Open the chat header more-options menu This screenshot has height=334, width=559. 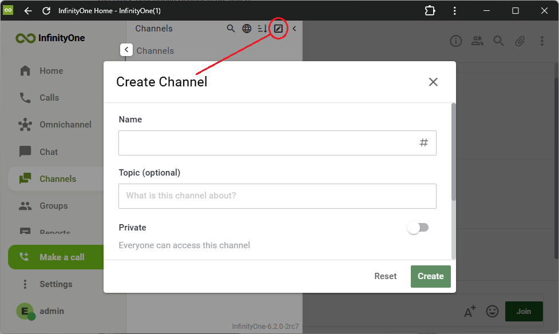pyautogui.click(x=542, y=41)
